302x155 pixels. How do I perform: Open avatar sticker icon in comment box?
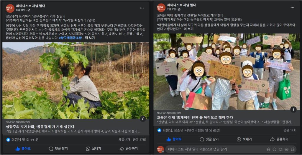(268, 149)
